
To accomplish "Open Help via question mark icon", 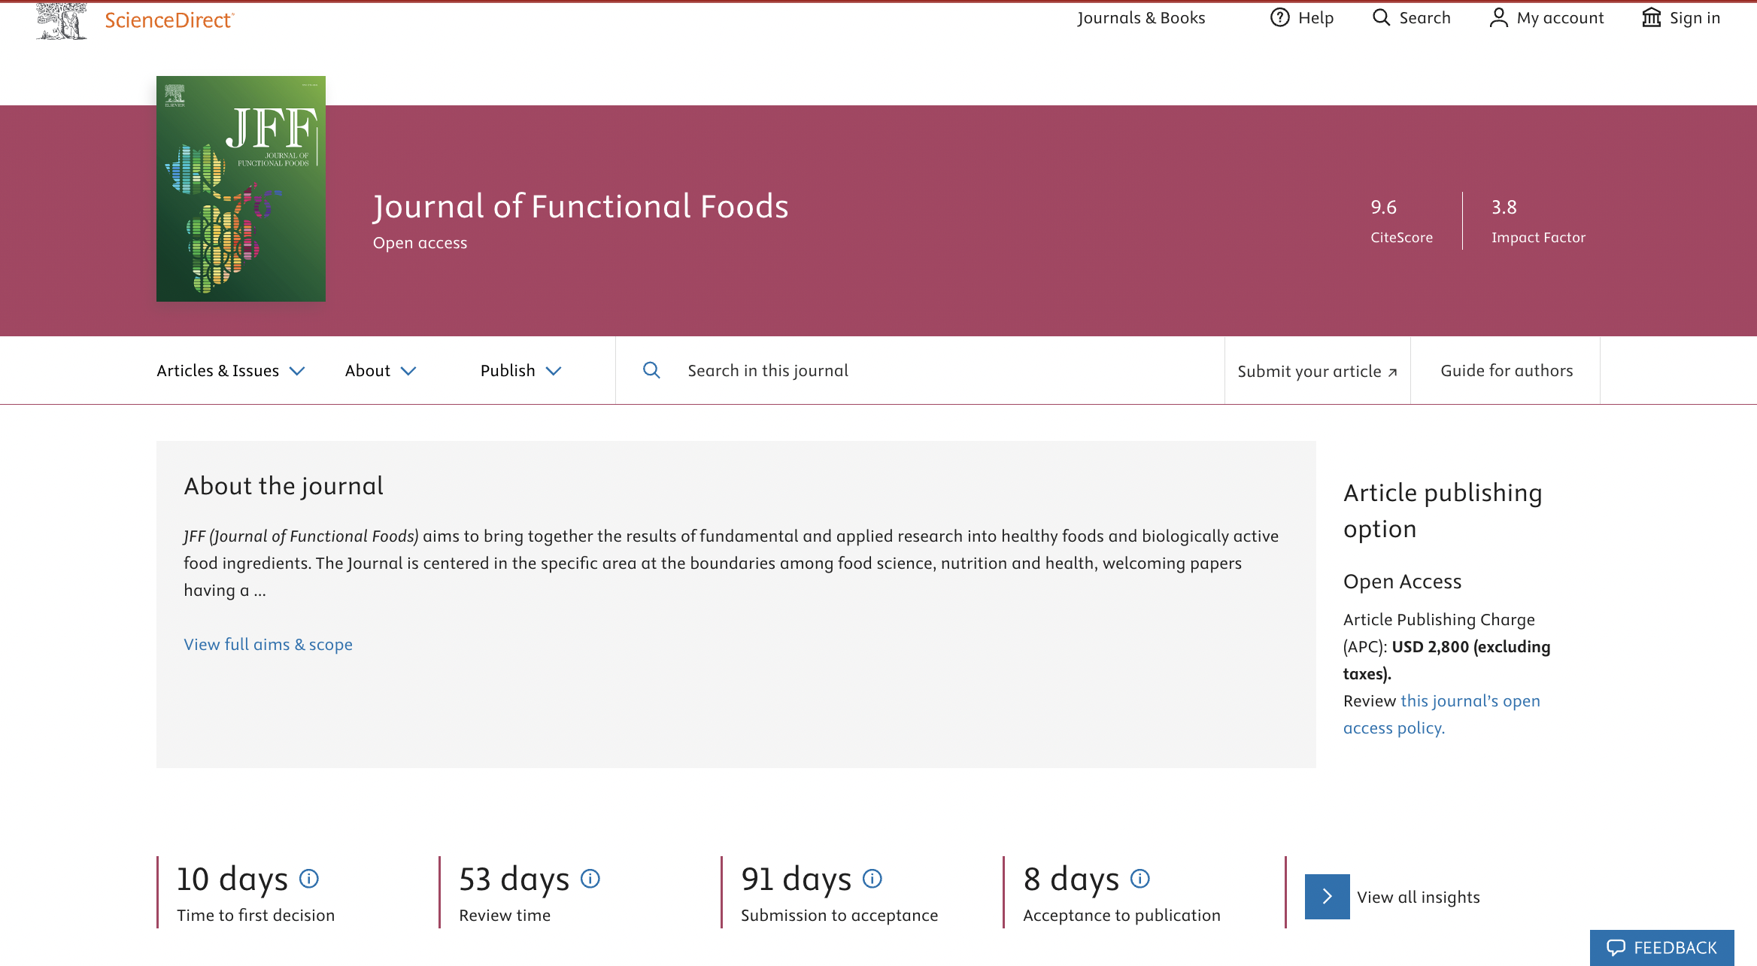I will (x=1279, y=18).
